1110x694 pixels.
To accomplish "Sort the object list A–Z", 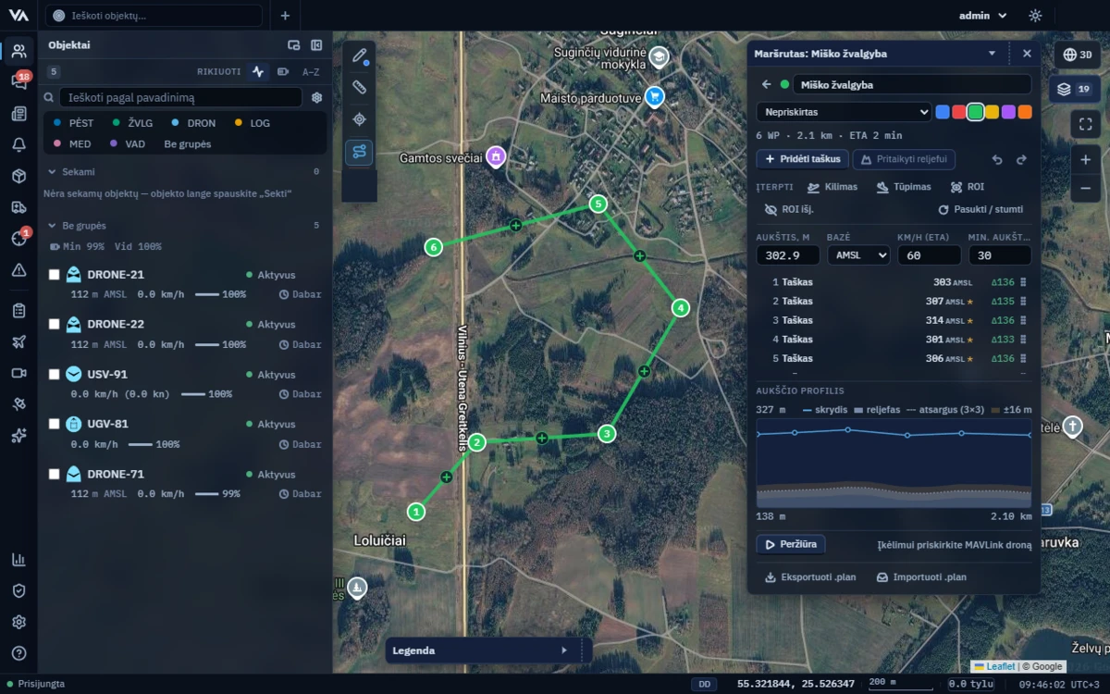I will (311, 71).
